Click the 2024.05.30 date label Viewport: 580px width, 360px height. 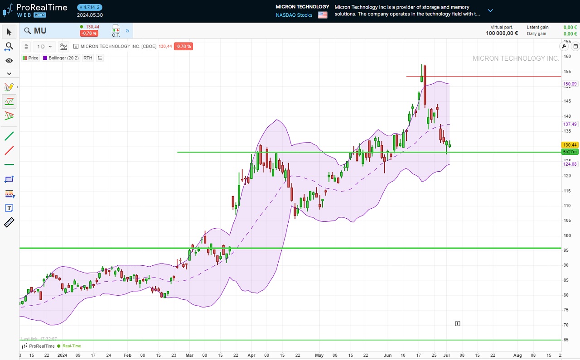(x=90, y=15)
